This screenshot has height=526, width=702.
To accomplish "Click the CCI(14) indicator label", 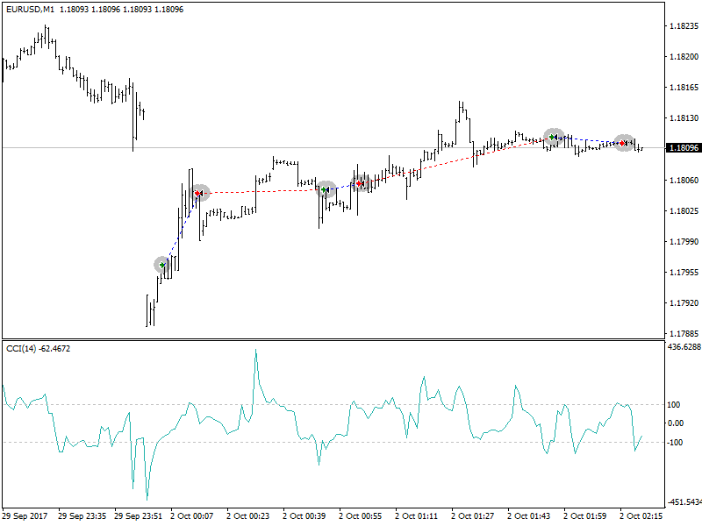I will point(38,349).
